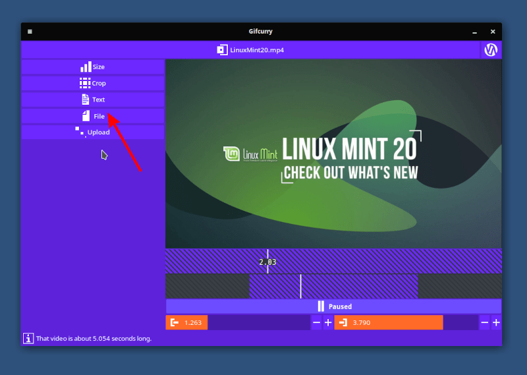The height and width of the screenshot is (375, 527).
Task: Click the LinuxMint20.mp4 file open button
Action: (x=251, y=50)
